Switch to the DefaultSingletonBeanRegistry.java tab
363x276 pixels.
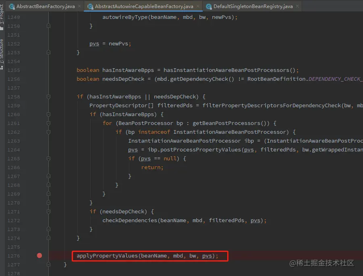tap(253, 6)
